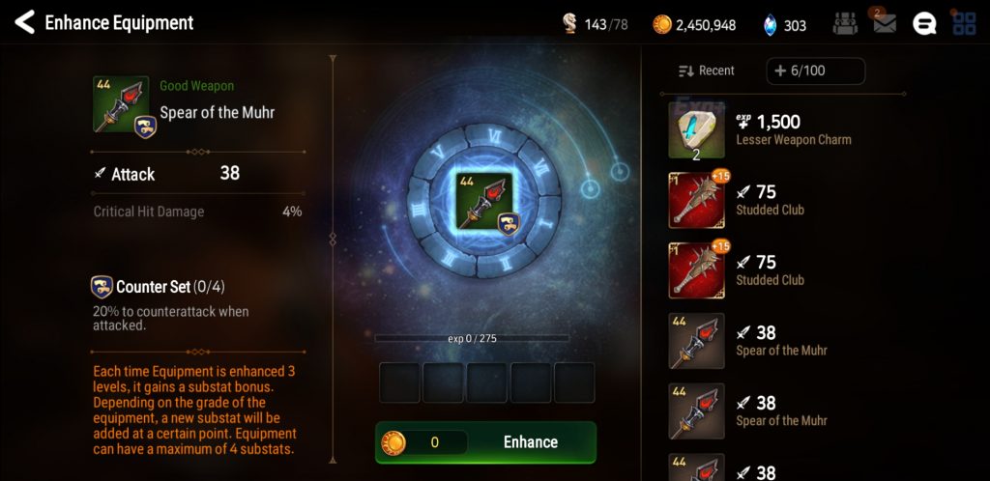Tap the gold coin currency icon
This screenshot has height=481, width=990.
pyautogui.click(x=661, y=24)
